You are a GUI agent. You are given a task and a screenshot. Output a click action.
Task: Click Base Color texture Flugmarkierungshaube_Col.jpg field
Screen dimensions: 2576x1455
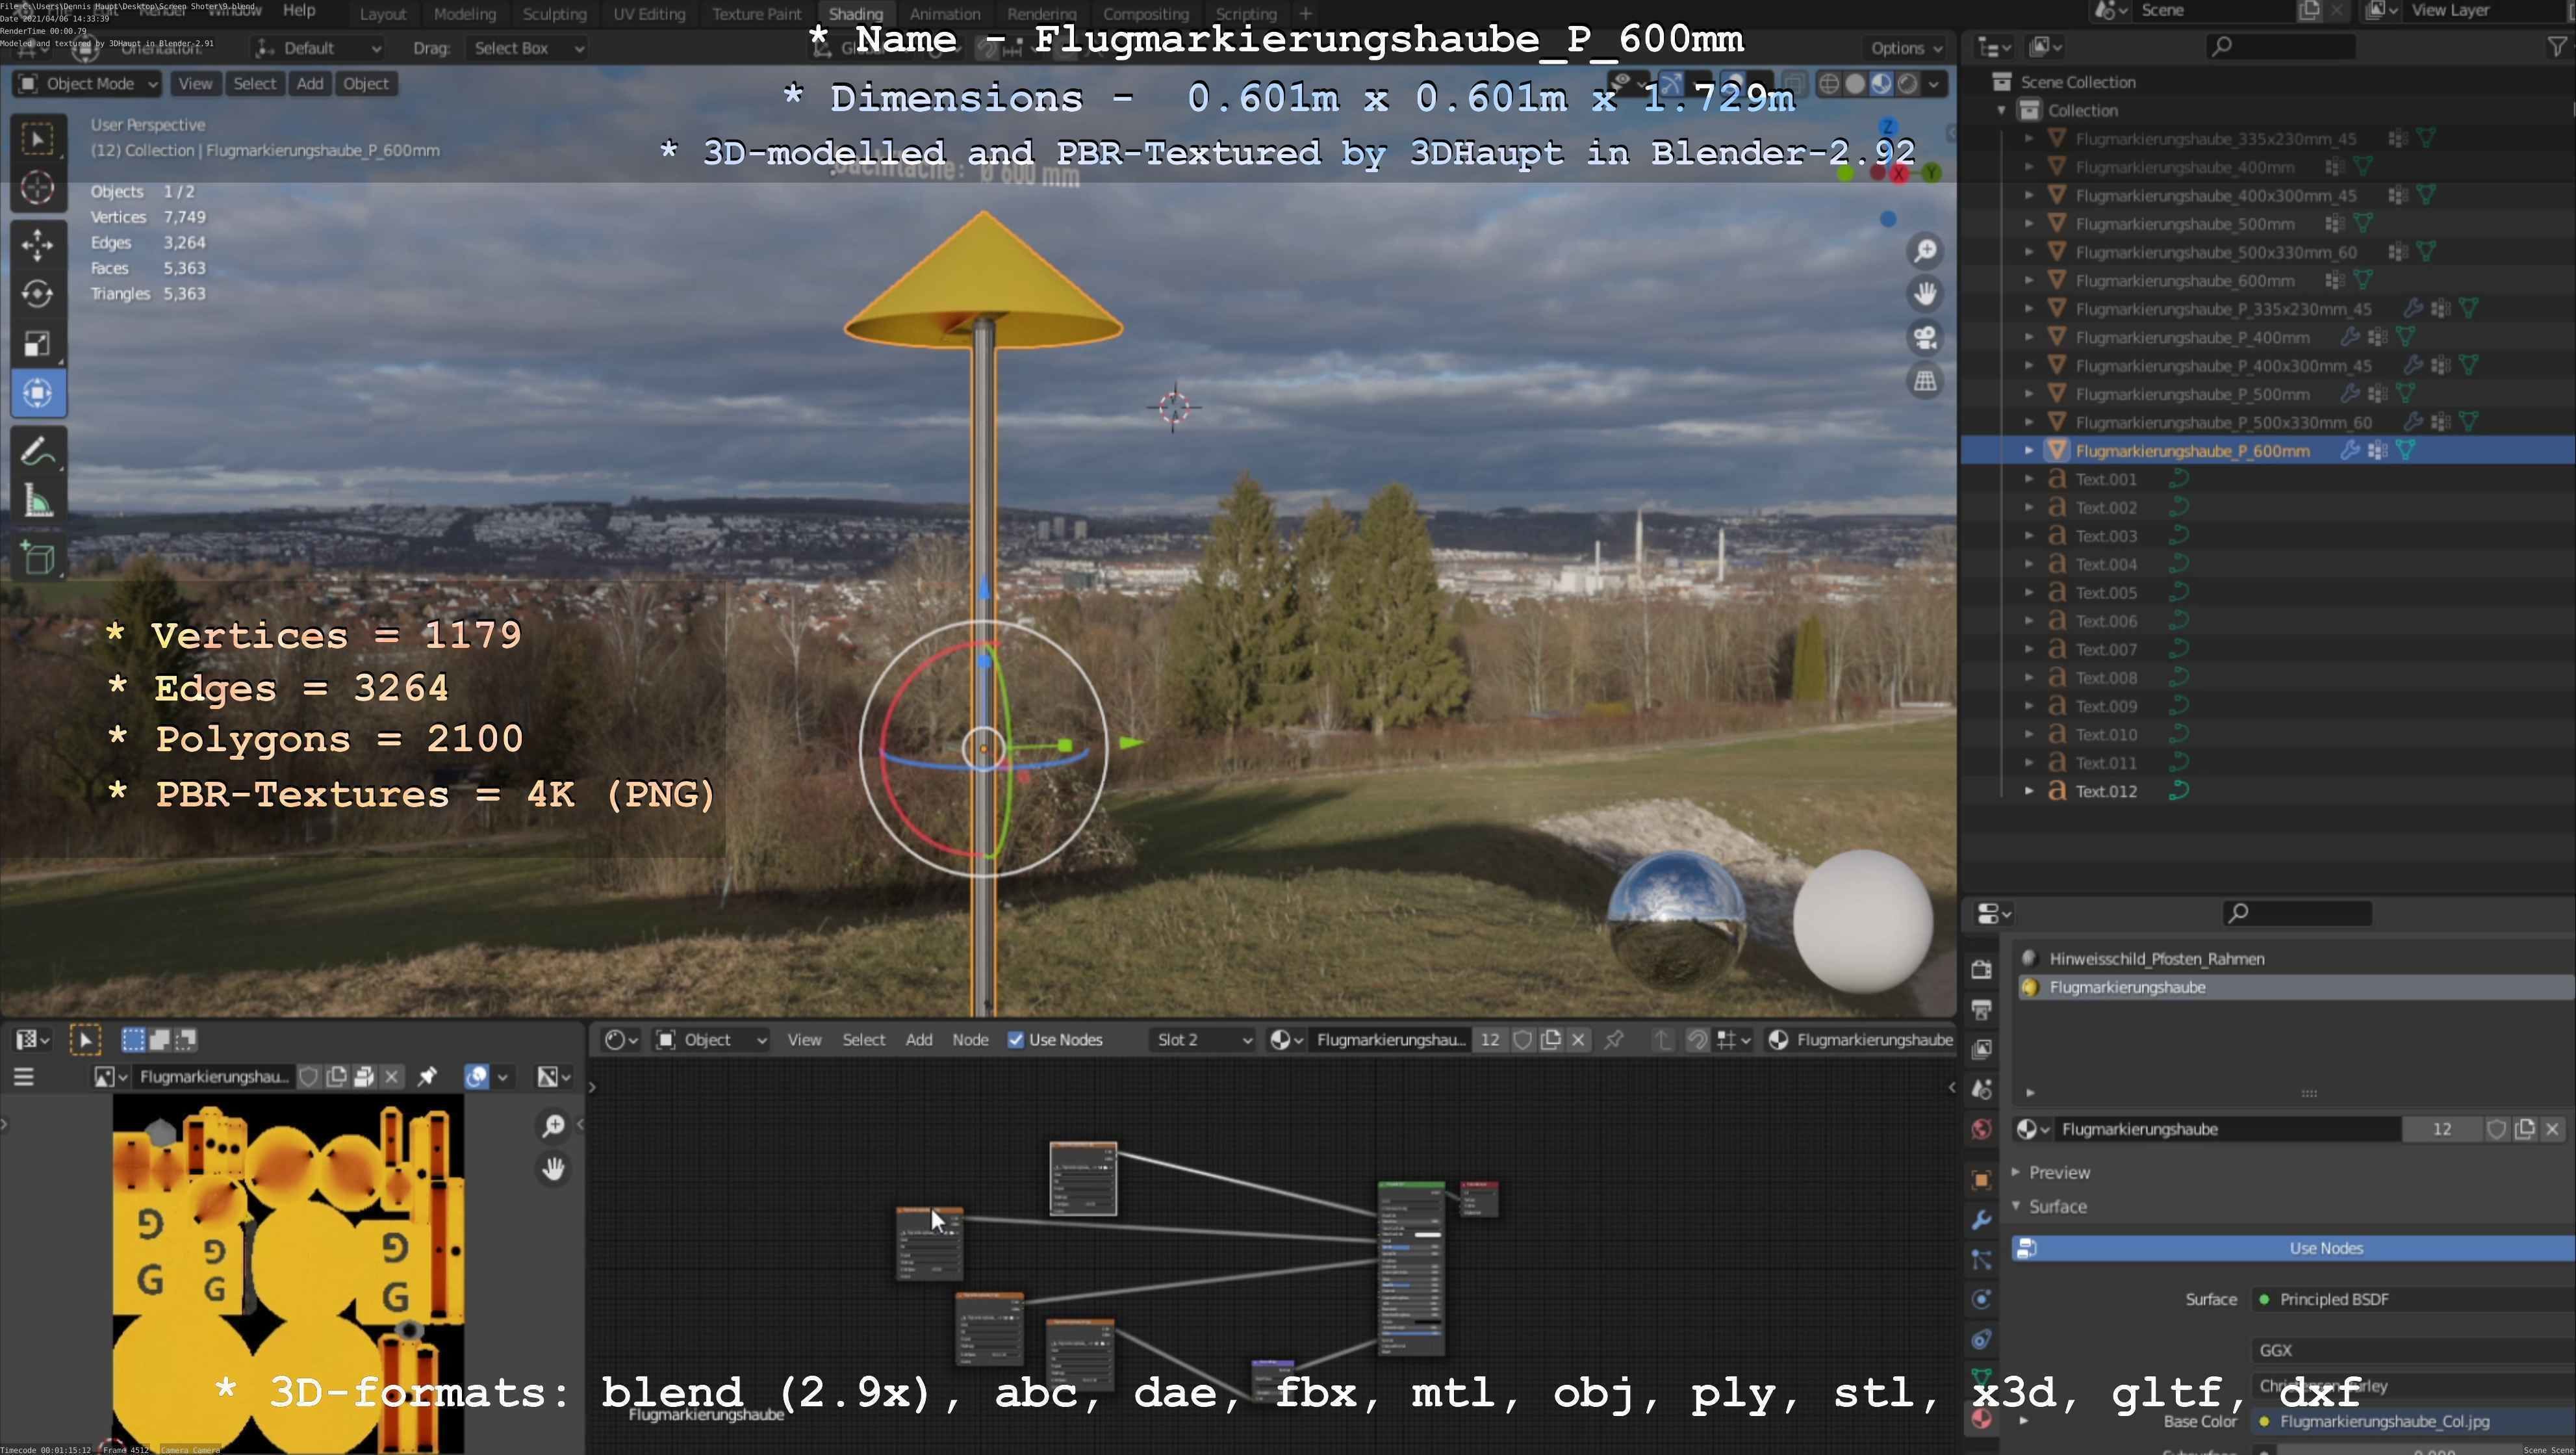2384,1421
